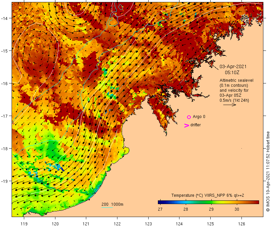Click the date label 03-Apr-2021
Image resolution: width=272 pixels, height=226 pixels.
pyautogui.click(x=233, y=66)
